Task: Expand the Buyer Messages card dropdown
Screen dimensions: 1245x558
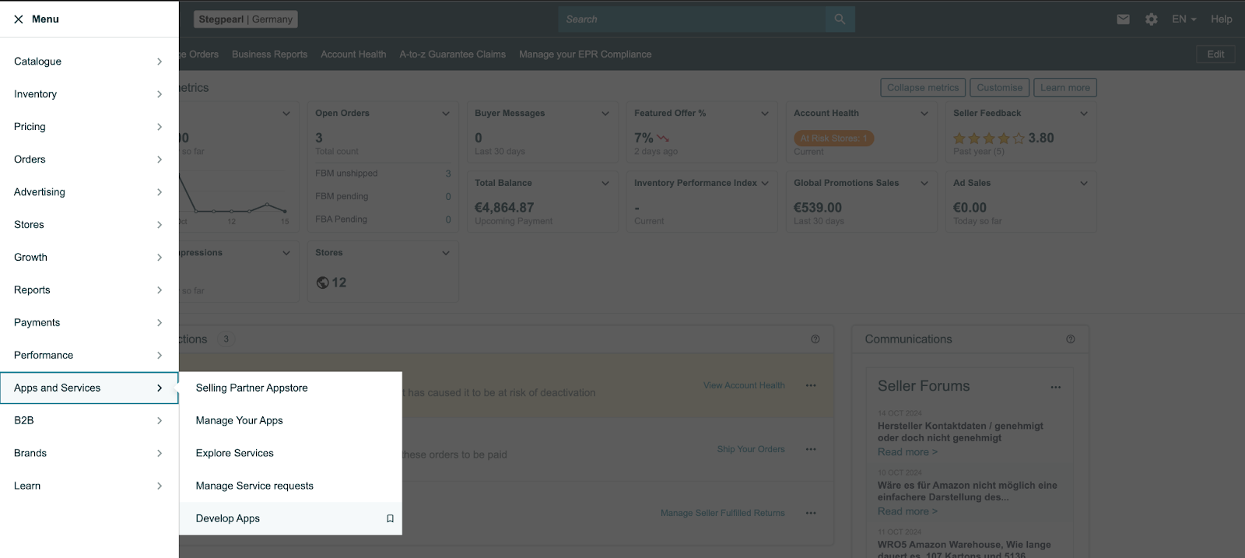Action: pyautogui.click(x=605, y=114)
